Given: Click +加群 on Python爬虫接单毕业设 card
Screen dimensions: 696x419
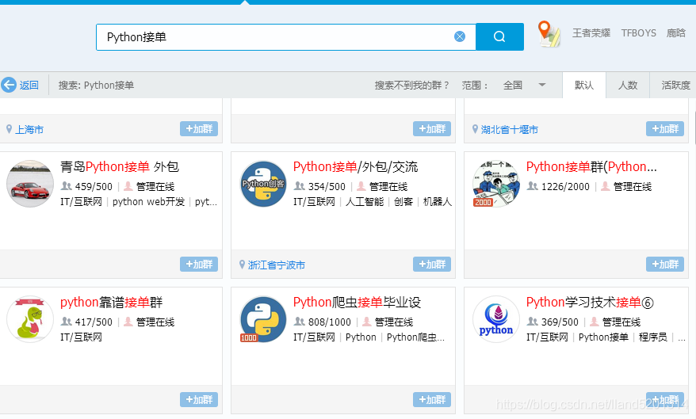Looking at the screenshot, I should (432, 399).
